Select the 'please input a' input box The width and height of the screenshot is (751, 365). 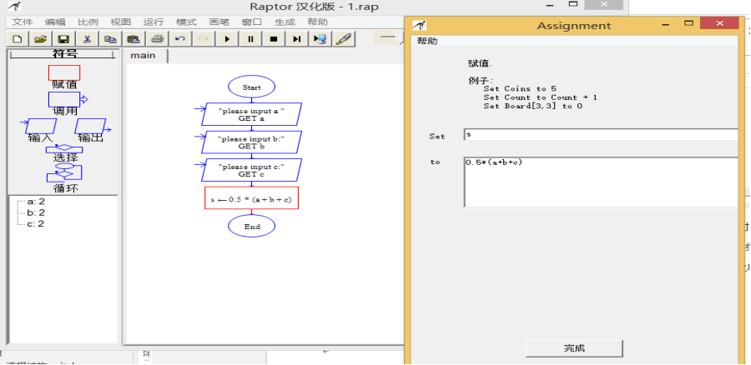pyautogui.click(x=251, y=114)
